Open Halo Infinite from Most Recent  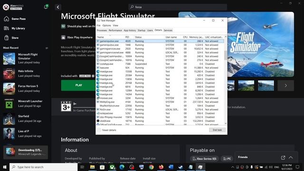25,74
